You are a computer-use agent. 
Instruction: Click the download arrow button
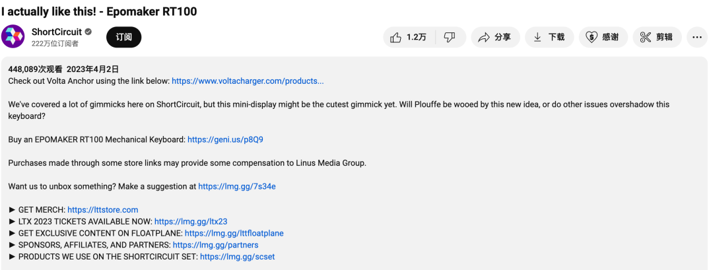point(549,38)
